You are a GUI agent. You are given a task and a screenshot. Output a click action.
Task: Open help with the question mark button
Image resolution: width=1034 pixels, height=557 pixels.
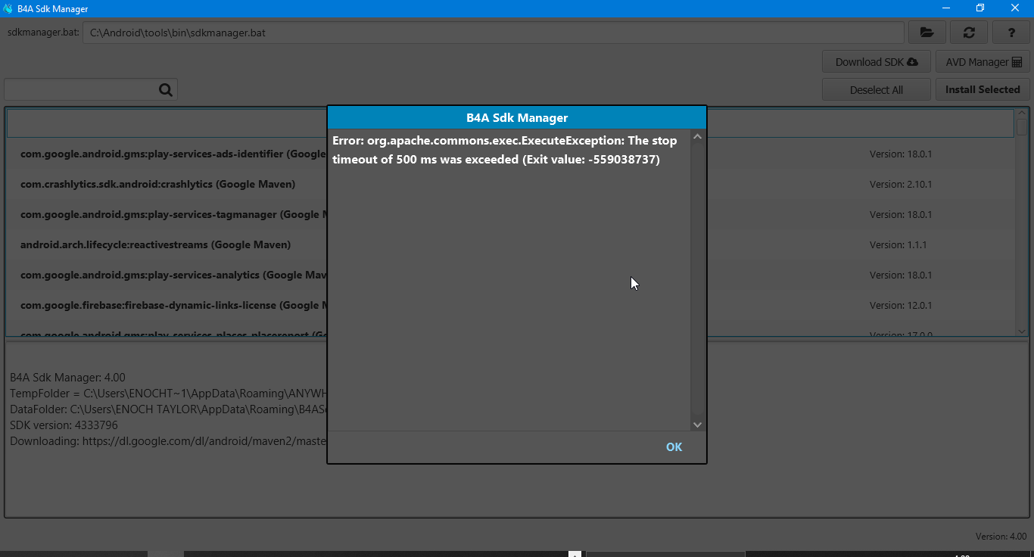point(1011,33)
